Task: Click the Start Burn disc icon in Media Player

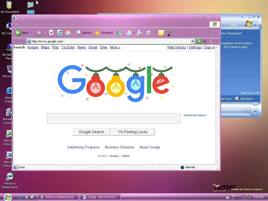Action: click(237, 99)
